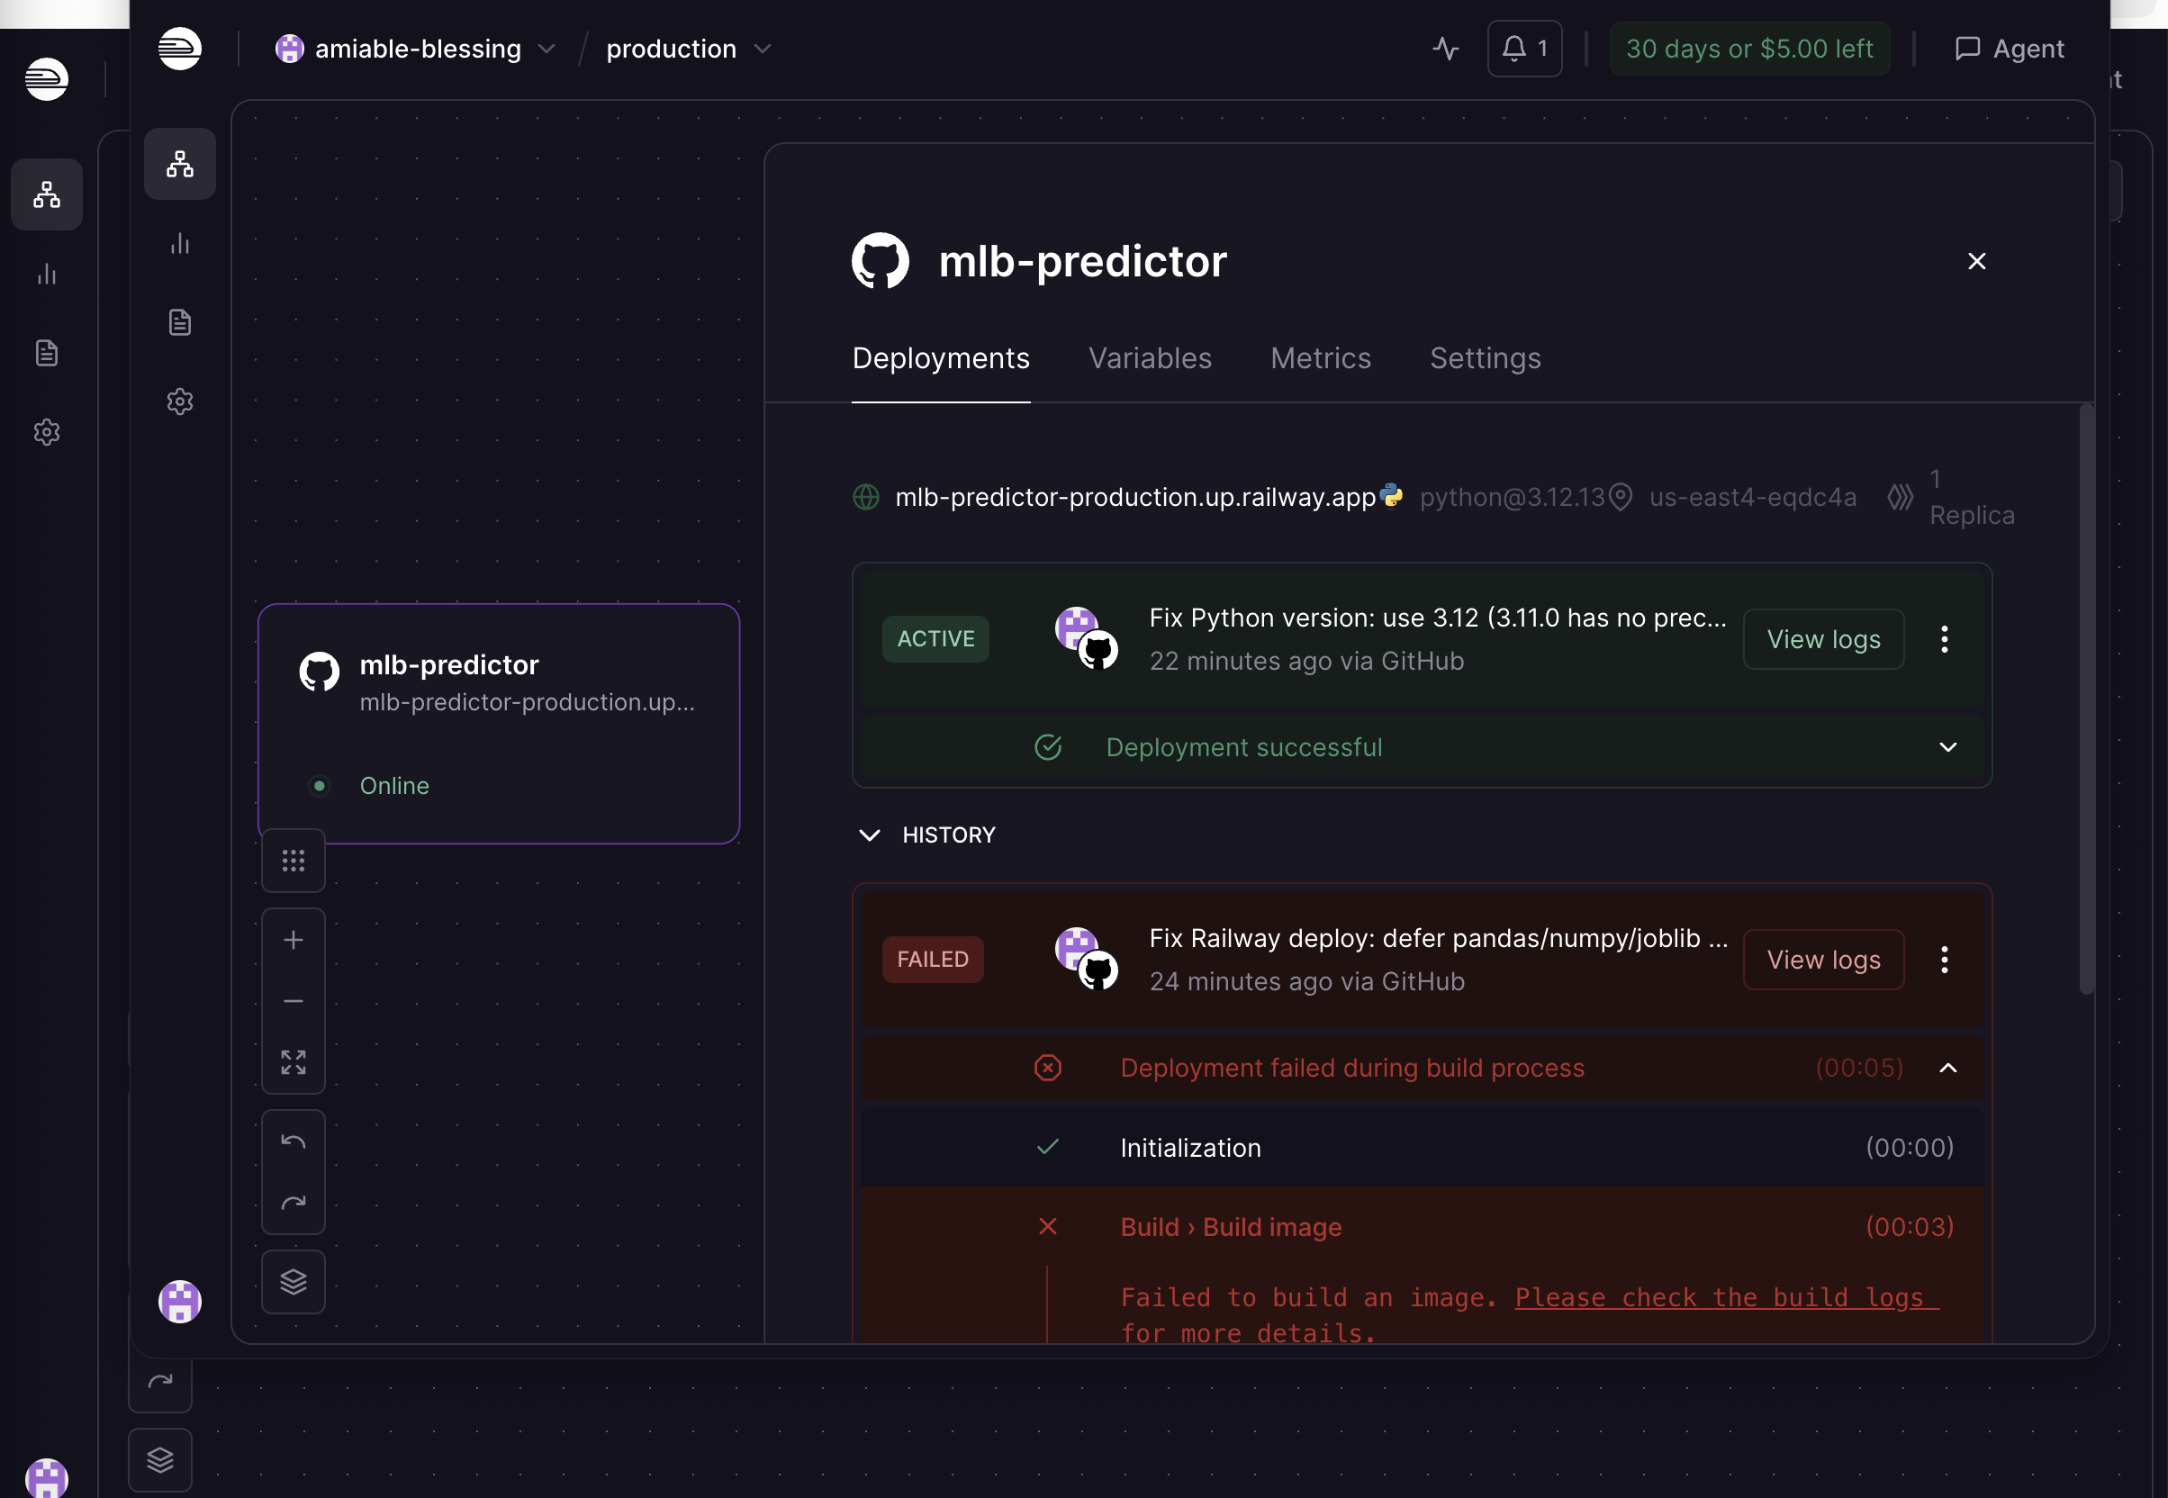Click the activity pulse icon in top bar
The width and height of the screenshot is (2168, 1498).
1445,49
